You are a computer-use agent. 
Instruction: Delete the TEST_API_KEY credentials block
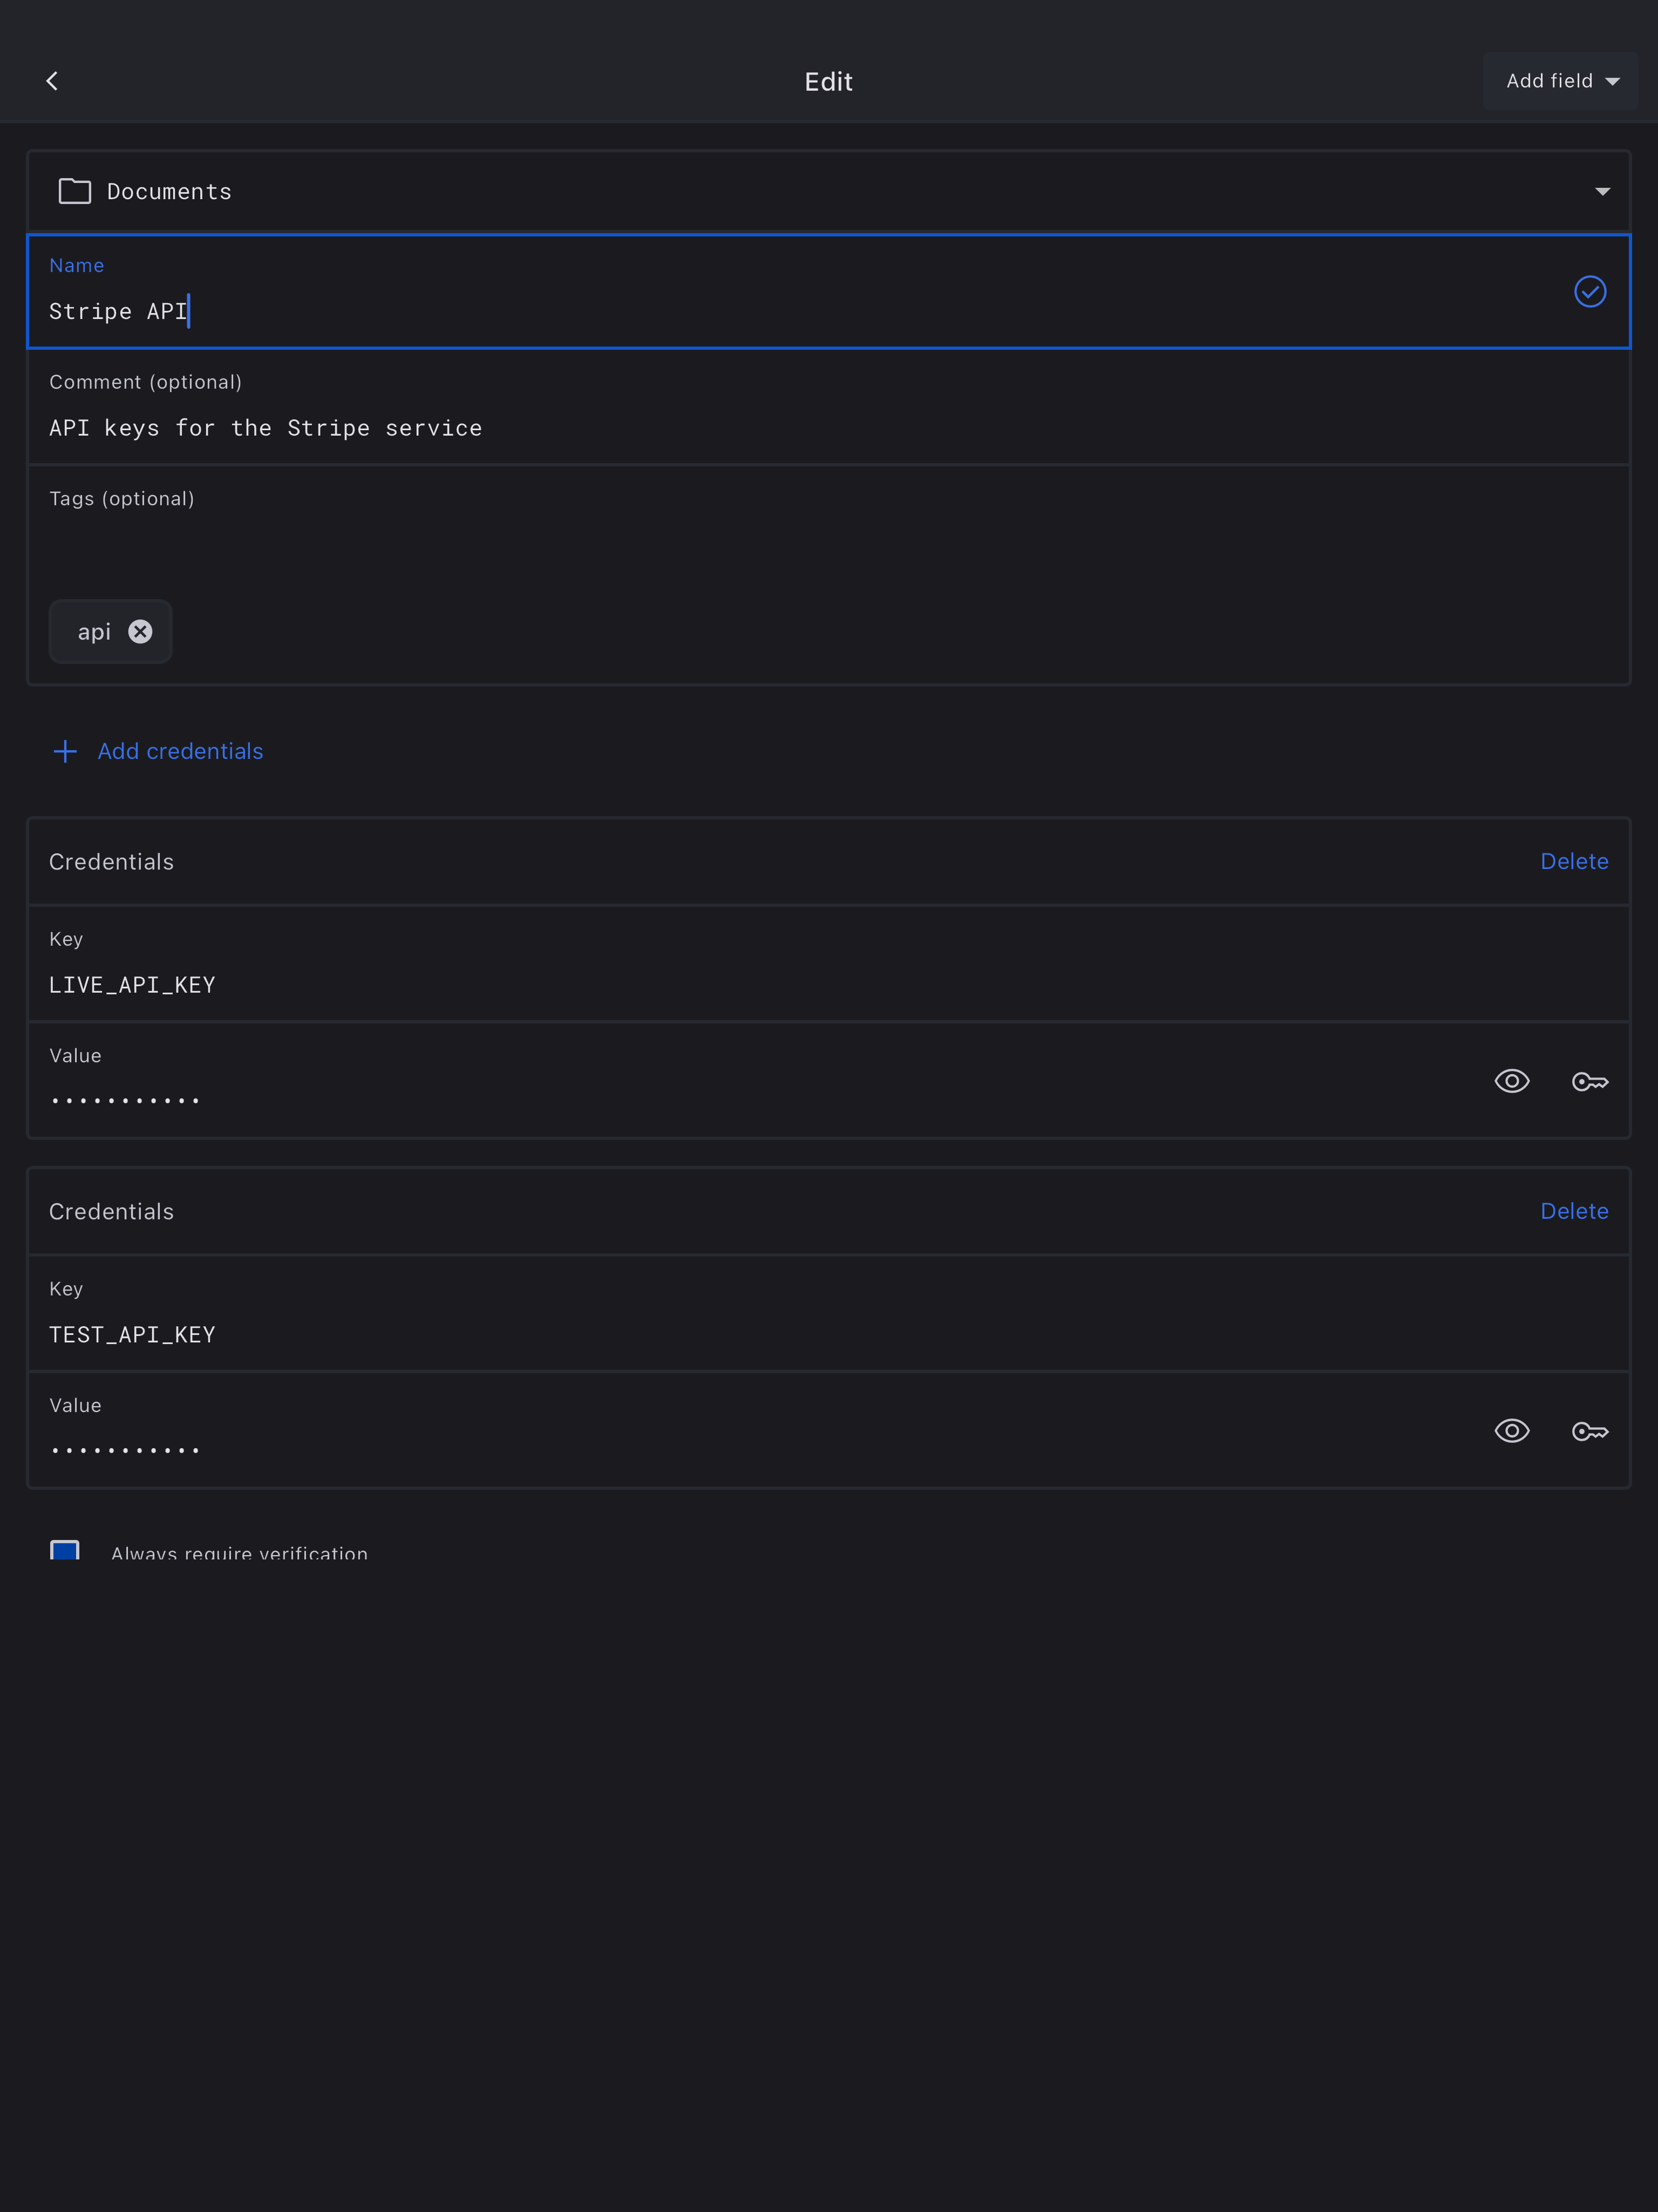pyautogui.click(x=1573, y=1211)
